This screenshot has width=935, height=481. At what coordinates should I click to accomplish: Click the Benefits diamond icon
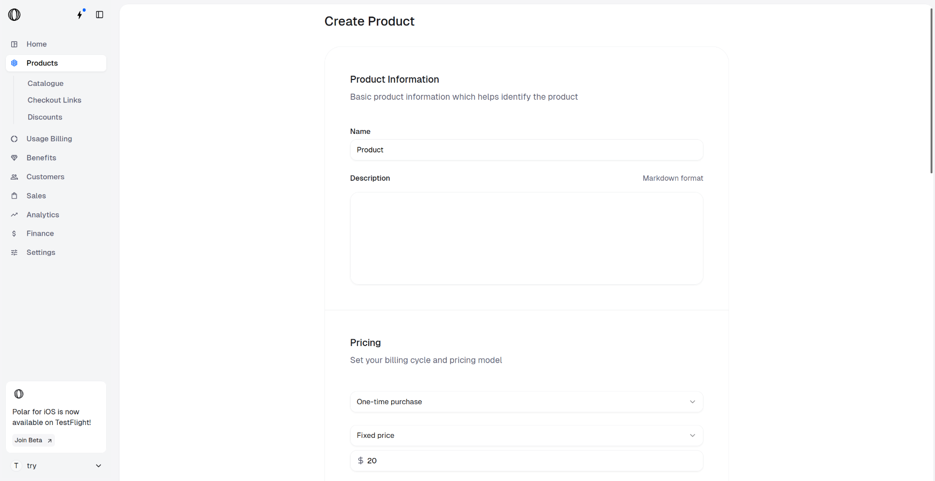click(x=14, y=158)
